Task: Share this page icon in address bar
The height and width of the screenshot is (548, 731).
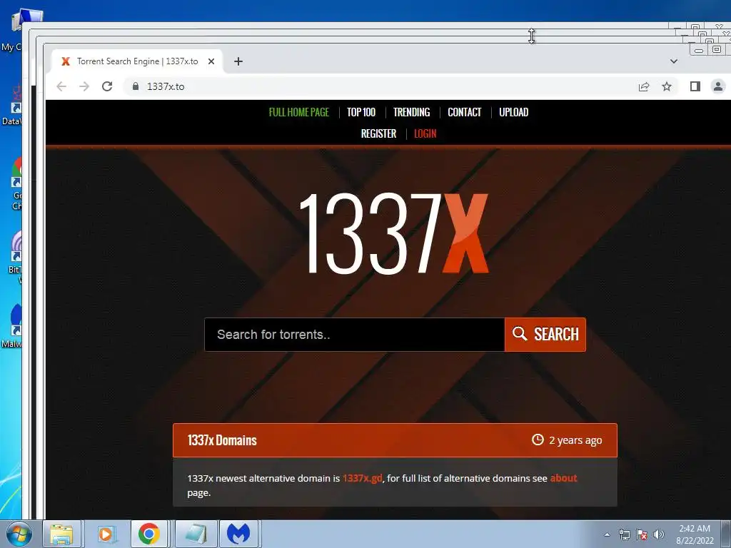Action: (644, 86)
